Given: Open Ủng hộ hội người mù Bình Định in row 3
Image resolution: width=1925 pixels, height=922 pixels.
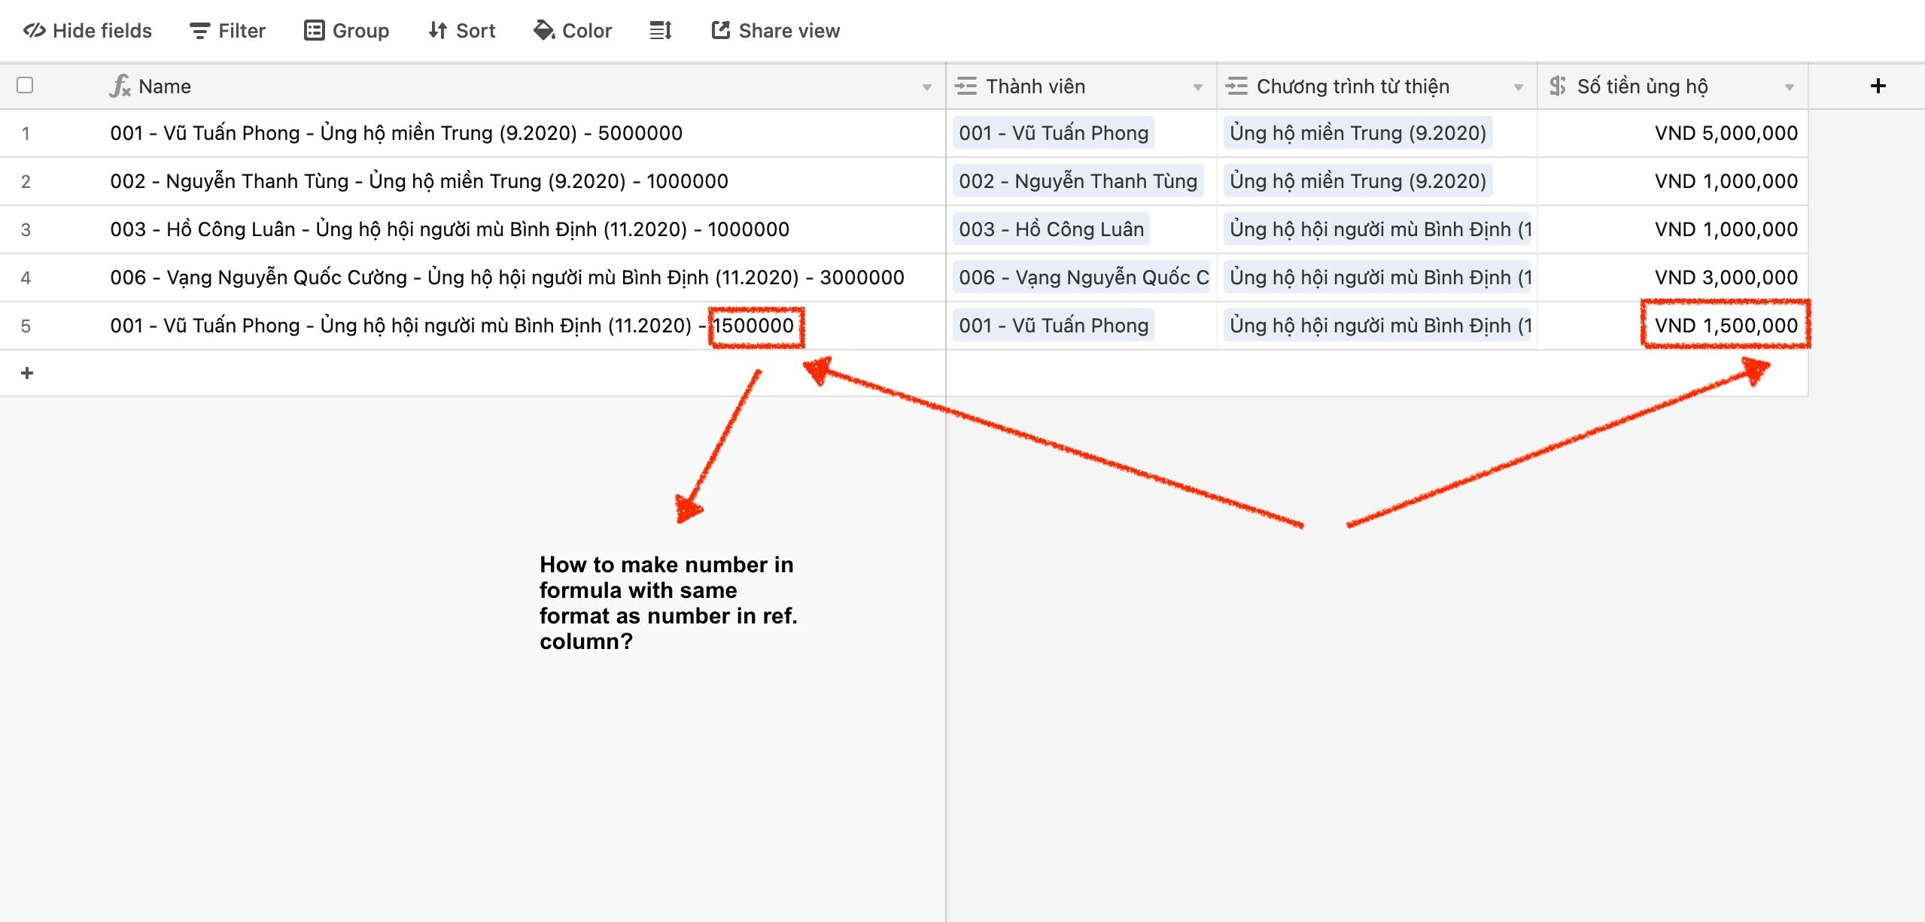Looking at the screenshot, I should (1377, 229).
